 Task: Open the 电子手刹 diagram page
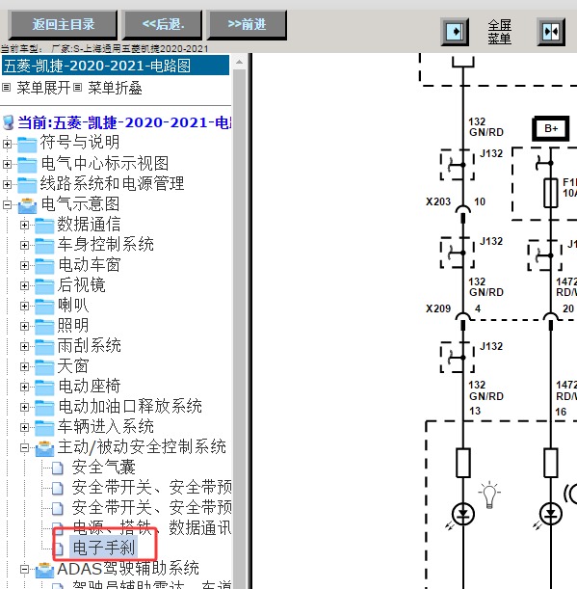click(103, 548)
